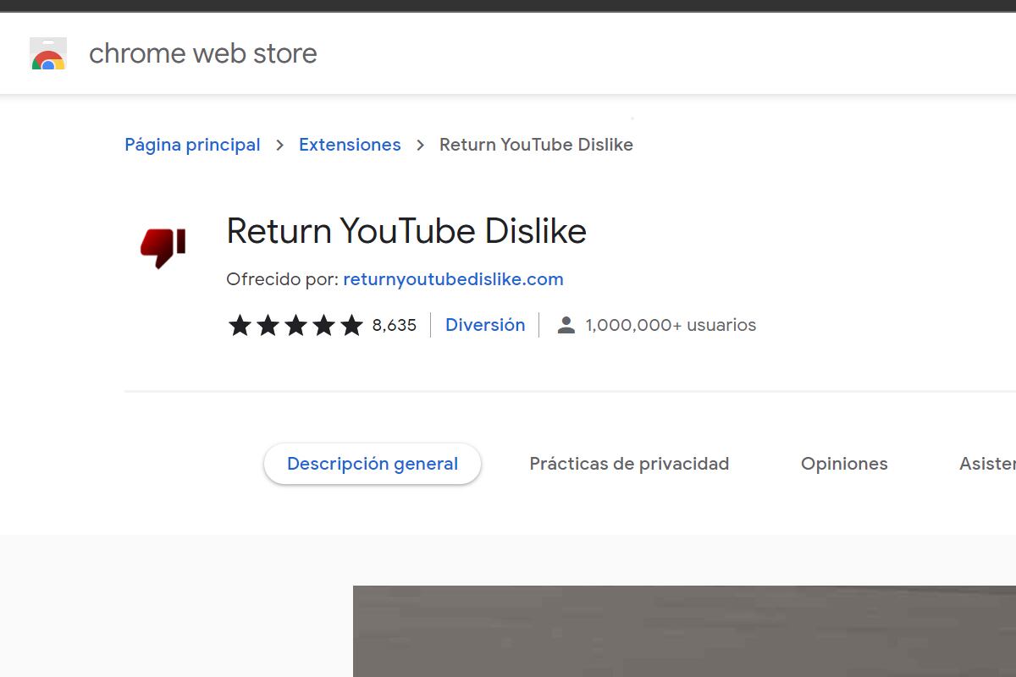Open the Opiniones tab
Image resolution: width=1016 pixels, height=677 pixels.
[x=844, y=464]
